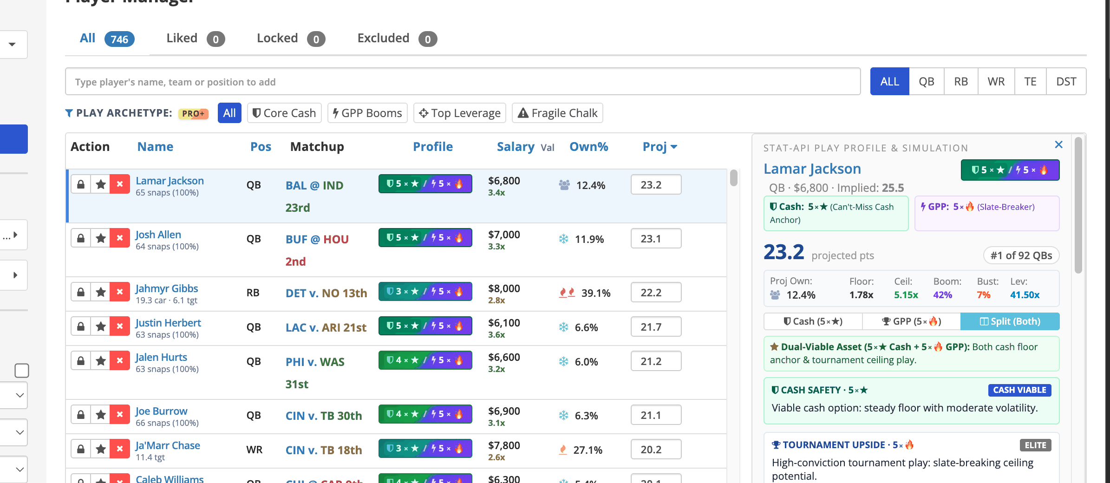Lock Lamar Jackson with the lock icon
The image size is (1110, 483).
click(x=81, y=184)
